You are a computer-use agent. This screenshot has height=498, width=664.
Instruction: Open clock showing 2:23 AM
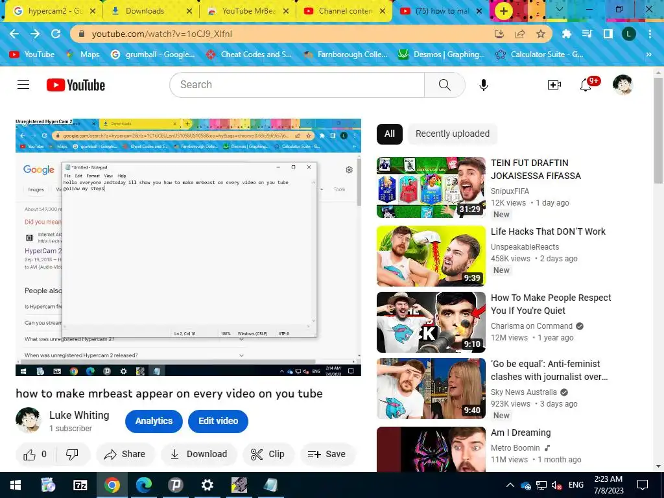[608, 485]
